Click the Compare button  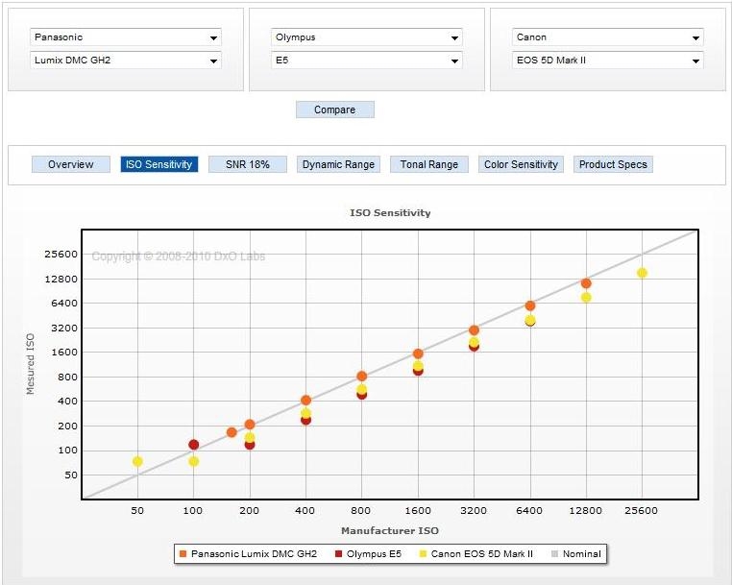point(334,110)
